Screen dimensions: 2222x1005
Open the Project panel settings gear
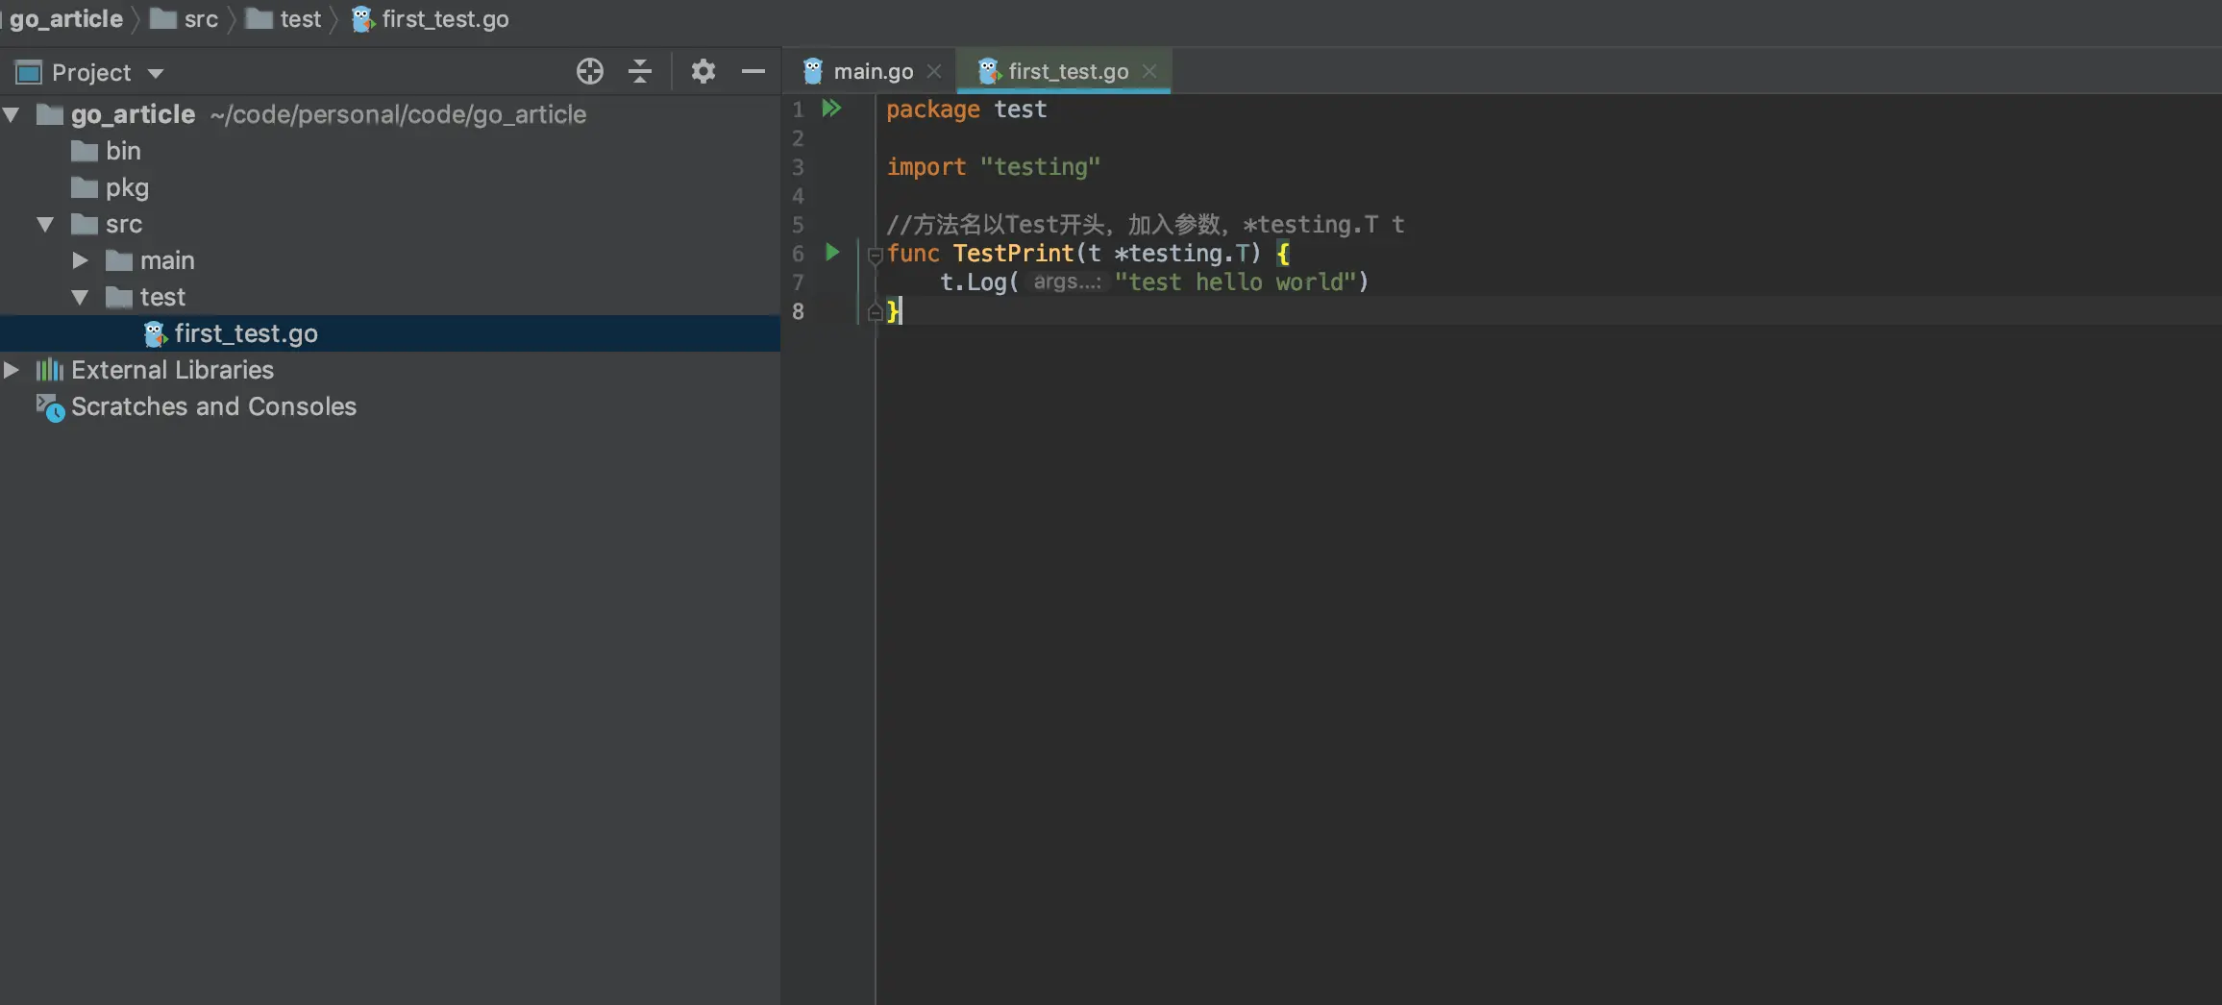click(x=704, y=72)
